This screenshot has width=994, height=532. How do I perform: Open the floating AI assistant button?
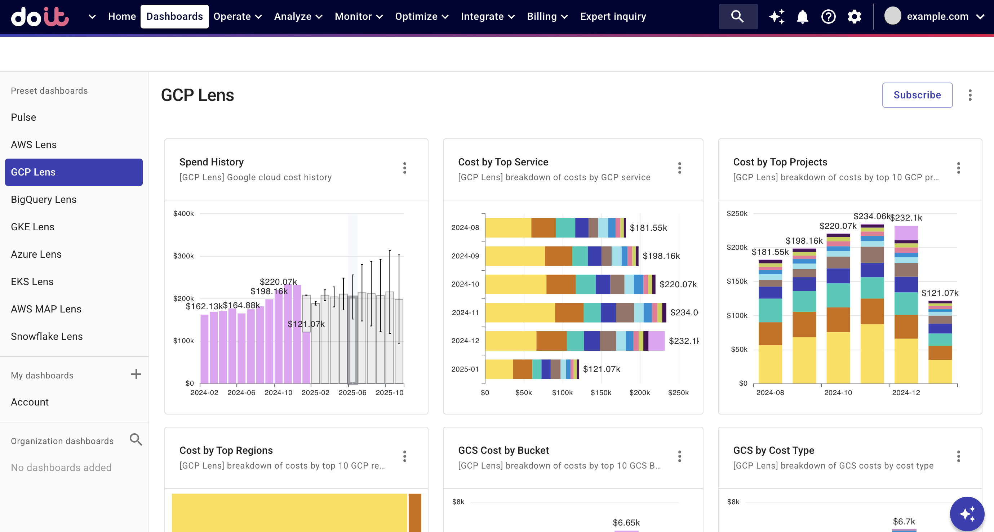coord(967,514)
